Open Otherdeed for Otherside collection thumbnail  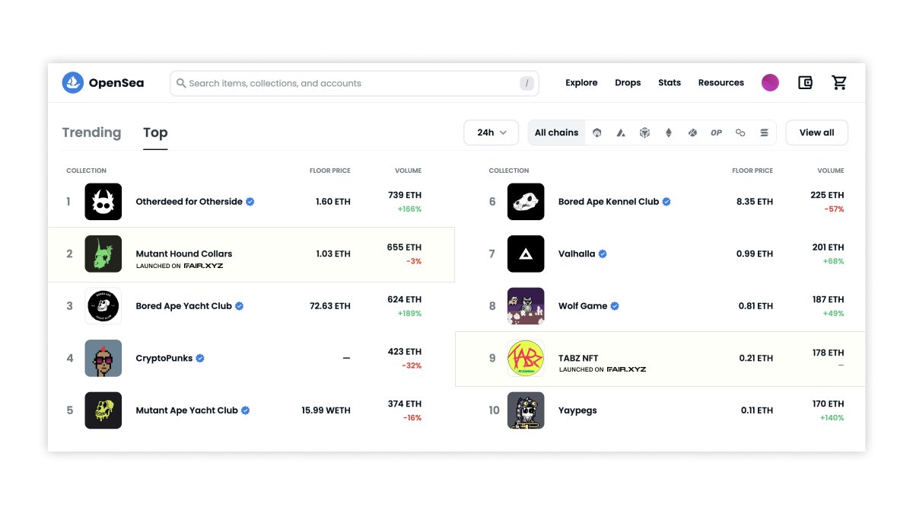click(x=103, y=202)
